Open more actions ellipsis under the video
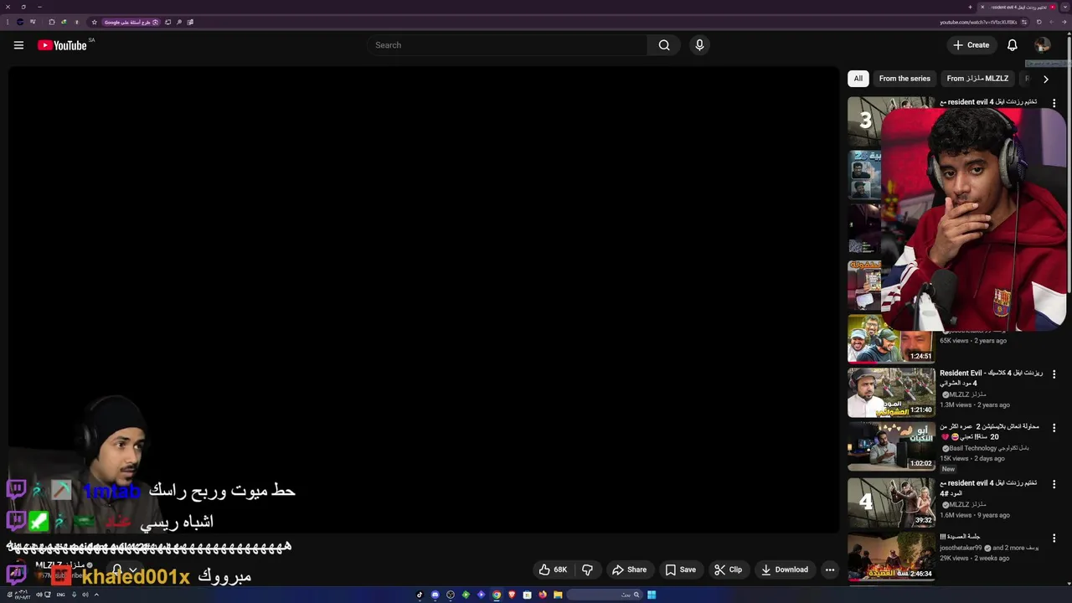Image resolution: width=1072 pixels, height=603 pixels. pos(830,569)
